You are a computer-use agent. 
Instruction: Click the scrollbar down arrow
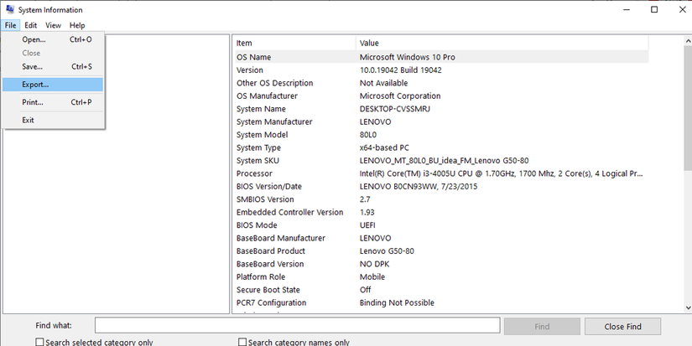tap(688, 308)
